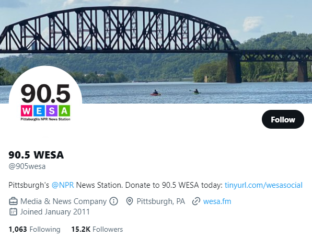Click the briefcase category icon

pyautogui.click(x=14, y=201)
